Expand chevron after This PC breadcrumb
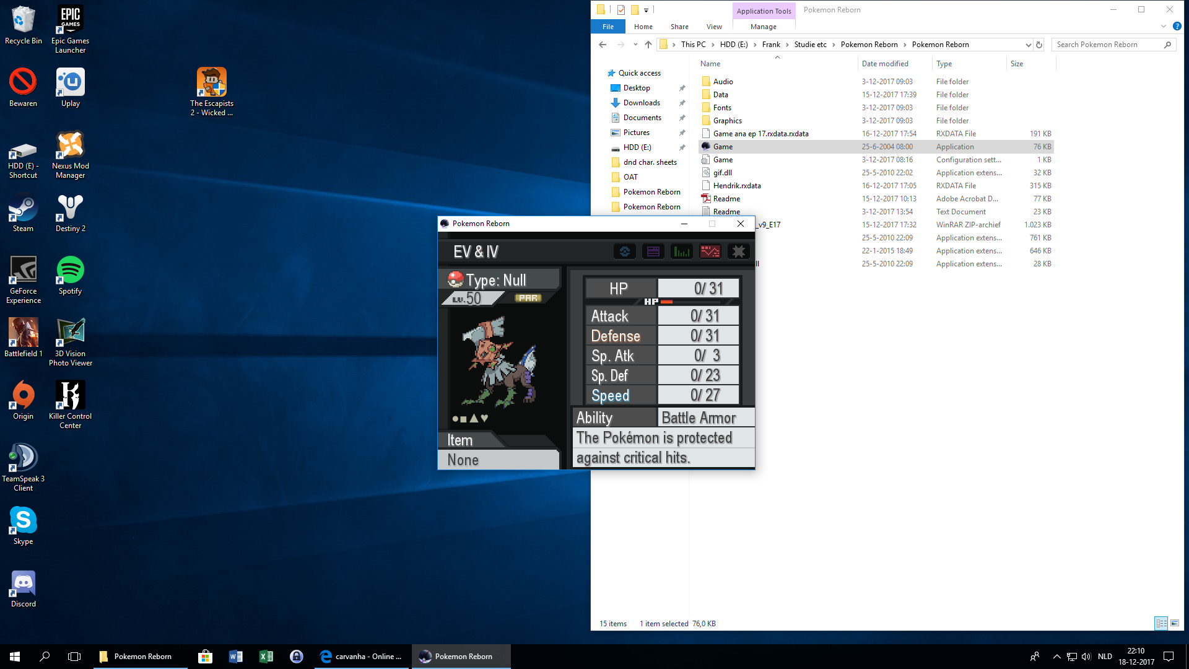The image size is (1189, 669). 713,45
